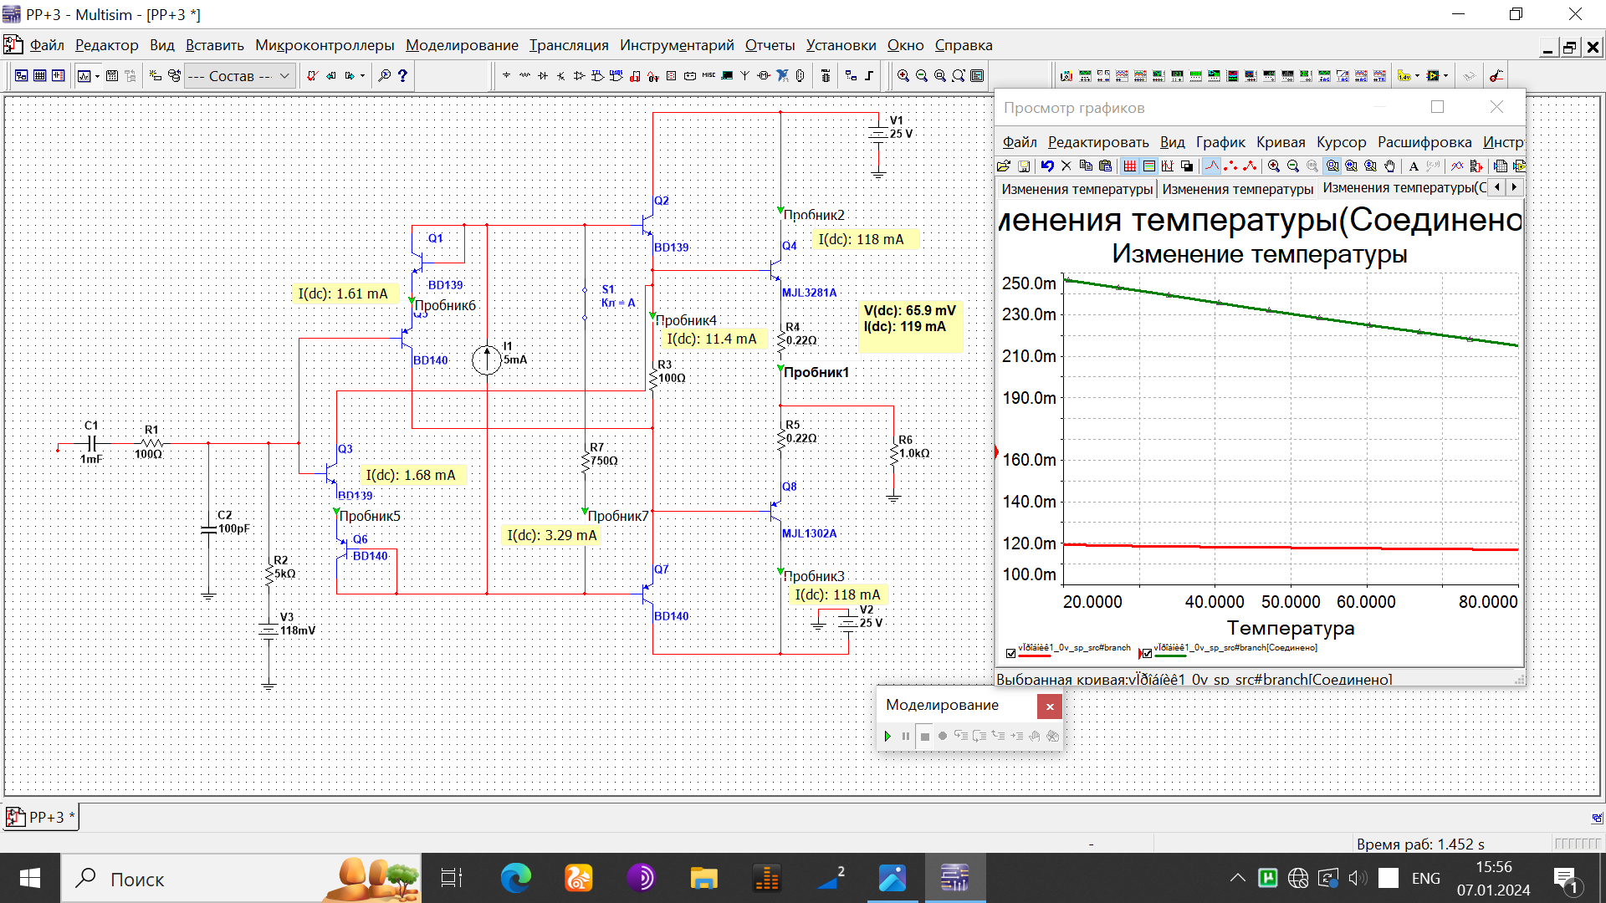Toggle black/white background in Grapher
Screen dimensions: 1606x903
(x=1187, y=166)
